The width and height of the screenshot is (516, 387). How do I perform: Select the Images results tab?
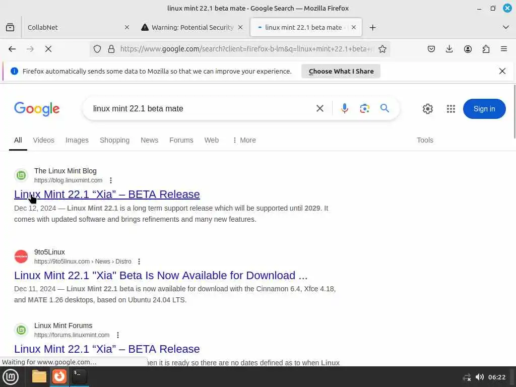[77, 140]
